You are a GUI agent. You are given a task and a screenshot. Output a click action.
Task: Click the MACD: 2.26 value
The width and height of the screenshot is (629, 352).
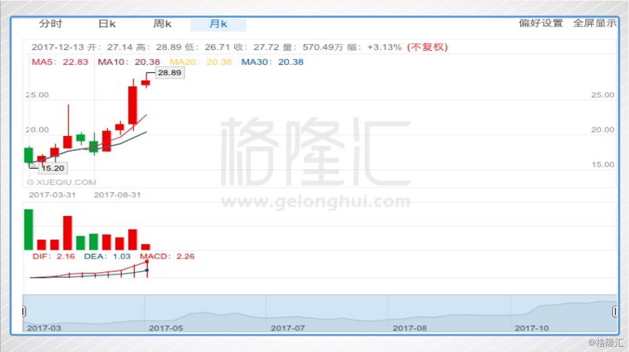pyautogui.click(x=167, y=257)
